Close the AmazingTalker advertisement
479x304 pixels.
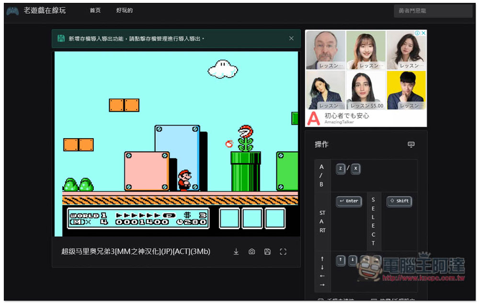click(423, 33)
